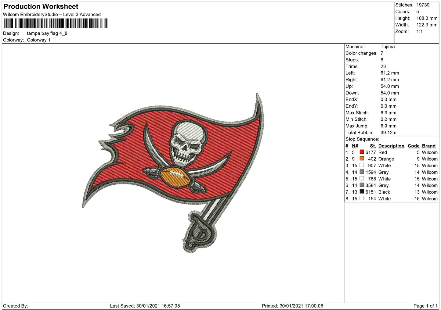Click the 'Page 1 of 1' footer text

[425, 306]
